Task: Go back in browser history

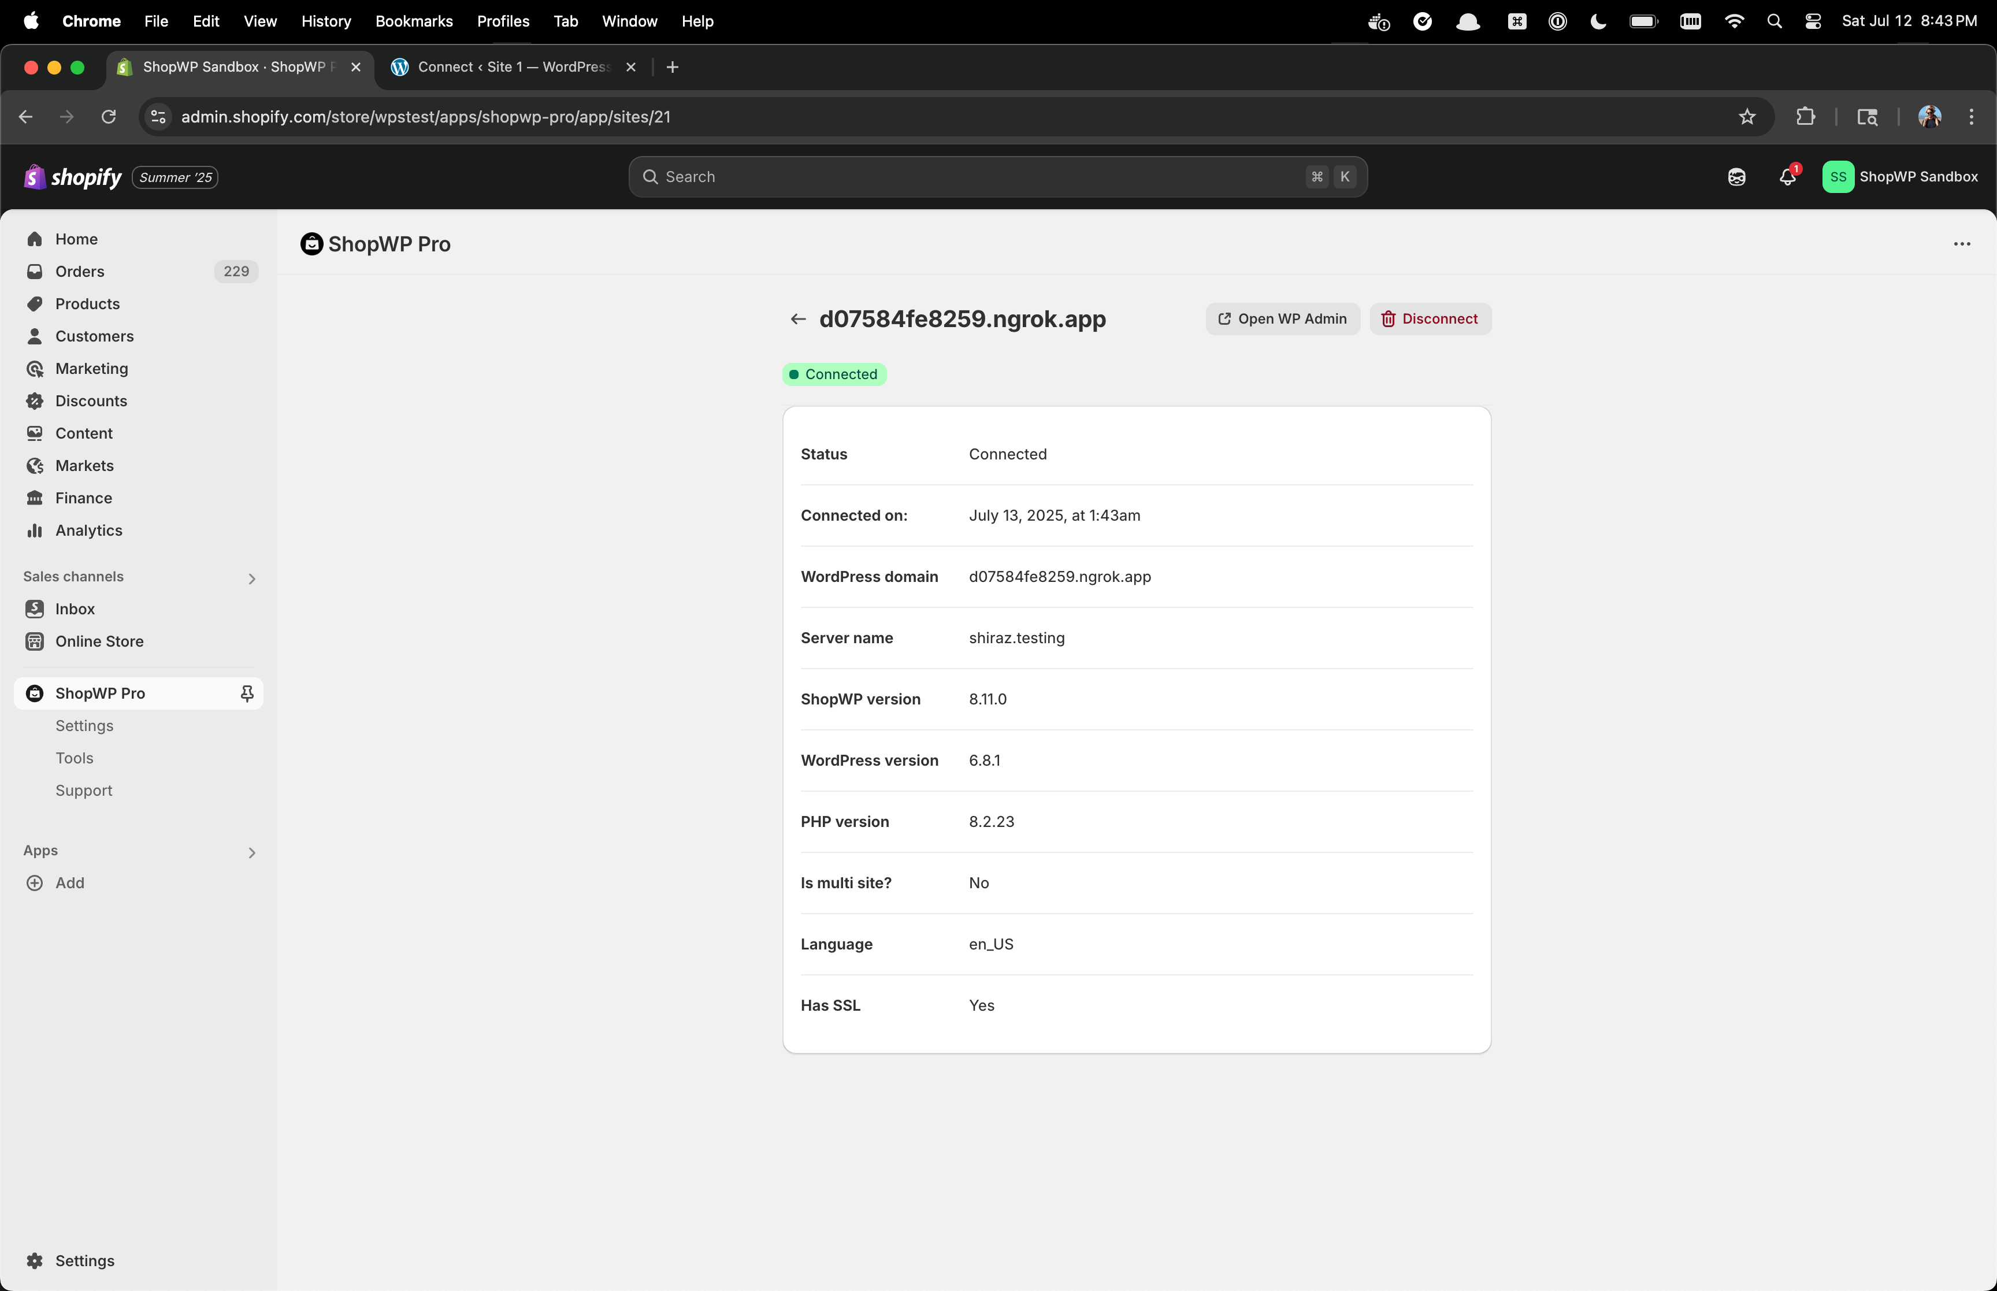Action: [25, 117]
